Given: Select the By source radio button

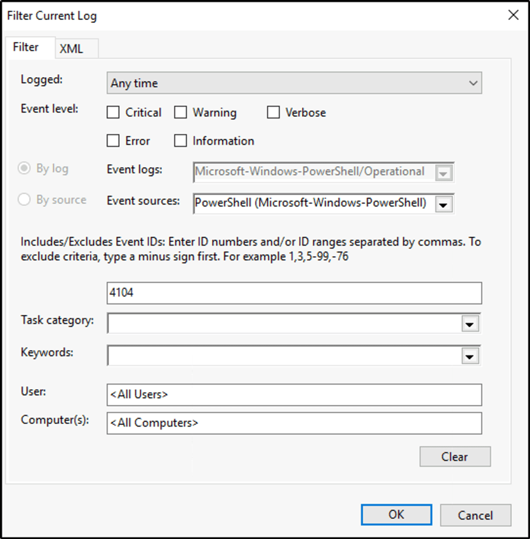Looking at the screenshot, I should tap(24, 199).
